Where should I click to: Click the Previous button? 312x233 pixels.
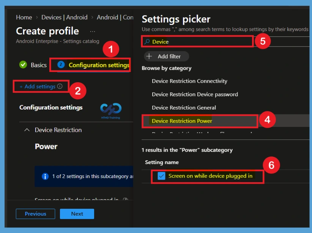[x=35, y=214]
